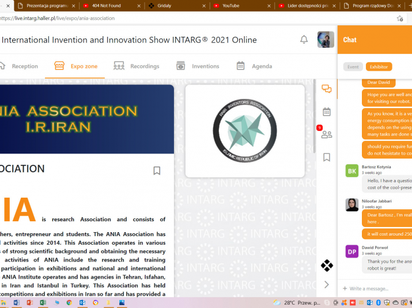This screenshot has height=308, width=412.
Task: Go to the Reception tab
Action: (x=19, y=66)
